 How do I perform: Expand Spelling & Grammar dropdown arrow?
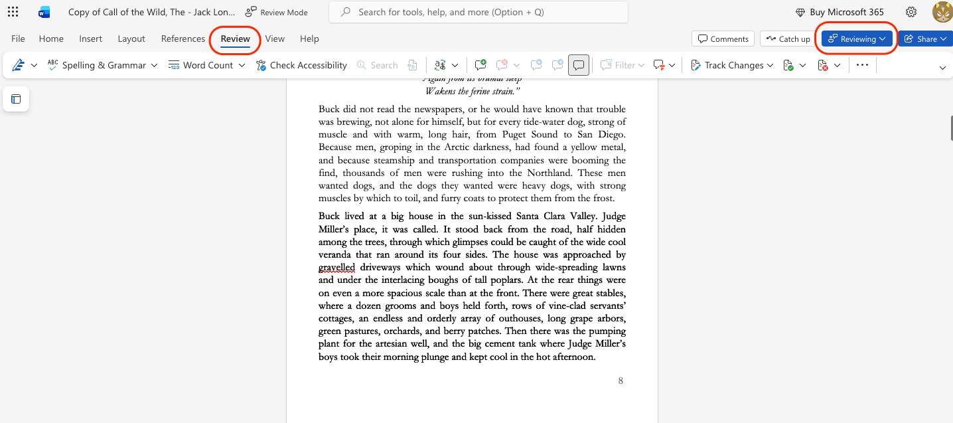click(154, 65)
